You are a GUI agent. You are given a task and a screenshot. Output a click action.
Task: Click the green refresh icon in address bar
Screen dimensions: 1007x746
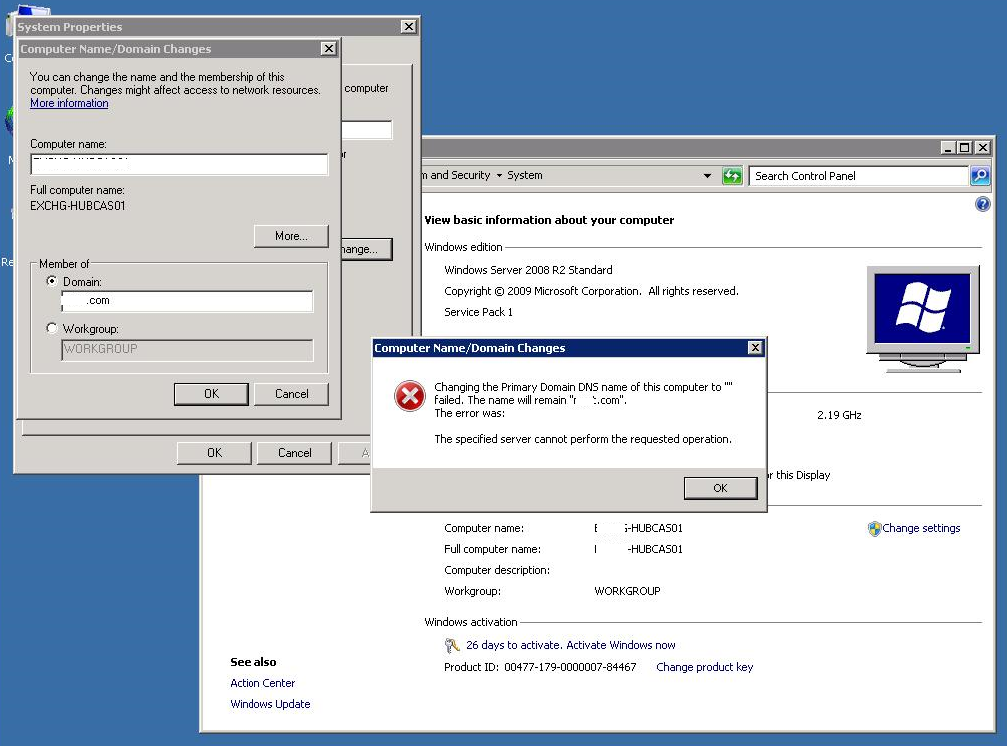click(732, 176)
